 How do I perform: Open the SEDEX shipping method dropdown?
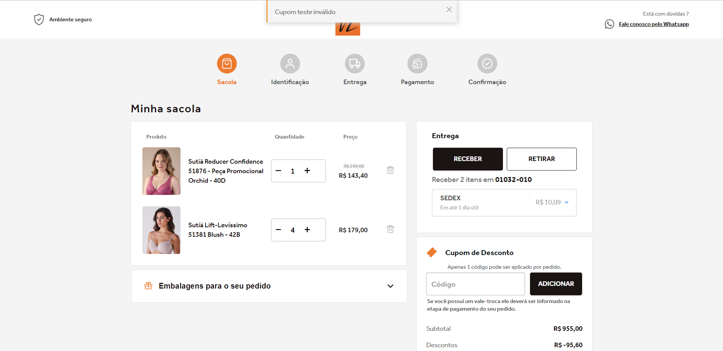point(504,203)
